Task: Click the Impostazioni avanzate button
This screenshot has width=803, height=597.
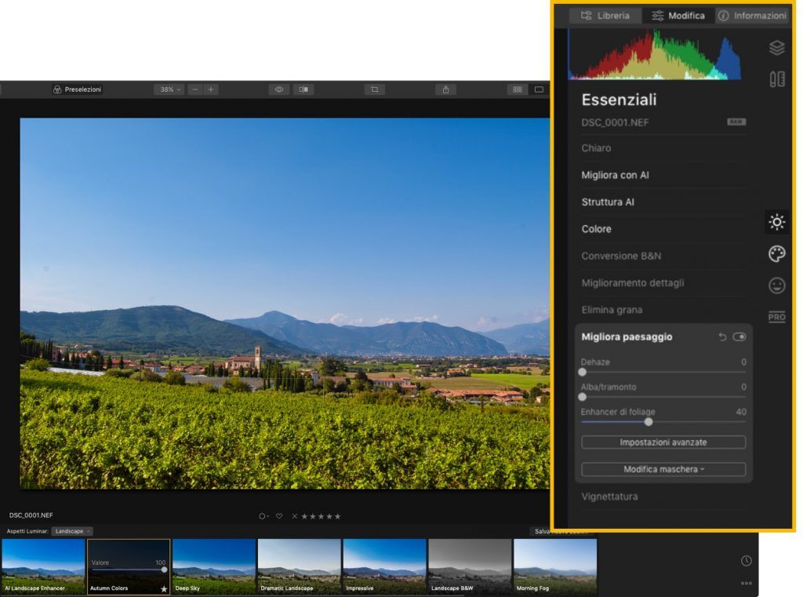Action: pos(663,442)
